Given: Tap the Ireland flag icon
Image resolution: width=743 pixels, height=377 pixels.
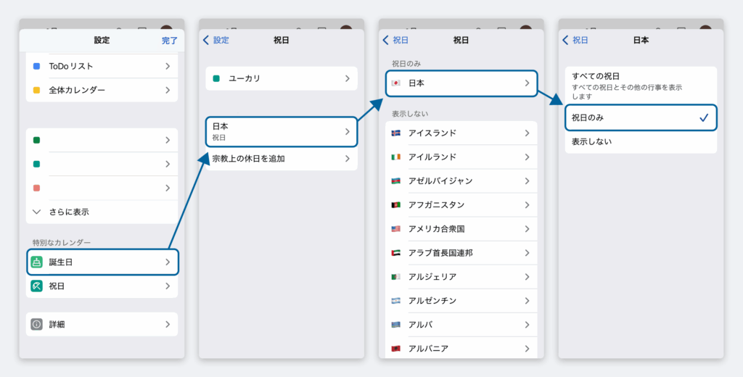Looking at the screenshot, I should (396, 157).
